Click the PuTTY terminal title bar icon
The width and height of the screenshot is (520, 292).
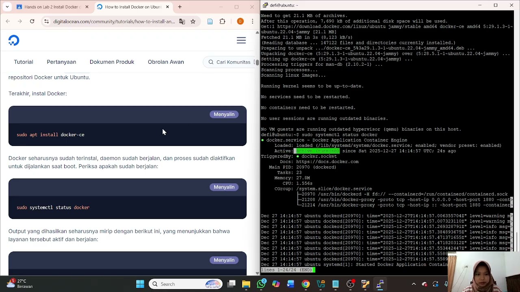pyautogui.click(x=265, y=5)
